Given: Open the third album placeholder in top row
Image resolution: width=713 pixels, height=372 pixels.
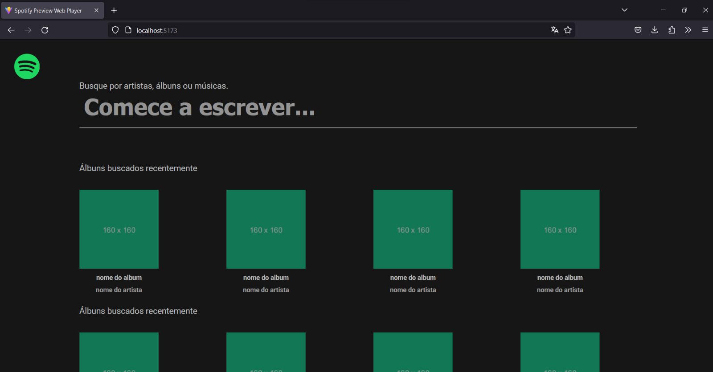Looking at the screenshot, I should pos(413,229).
